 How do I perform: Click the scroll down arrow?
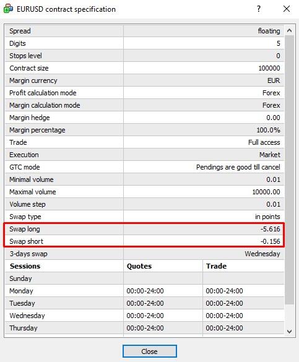(289, 332)
